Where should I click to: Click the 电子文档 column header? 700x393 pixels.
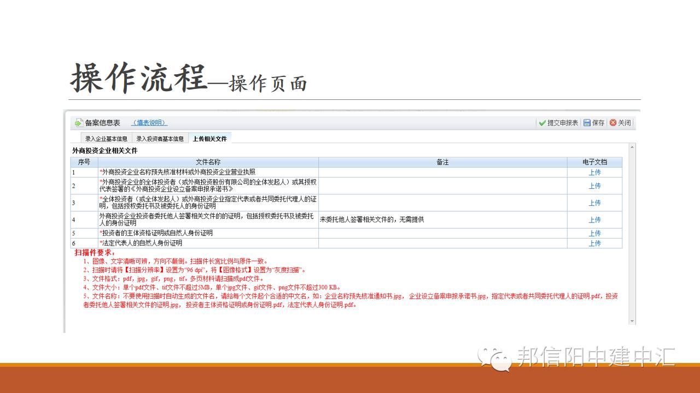594,162
